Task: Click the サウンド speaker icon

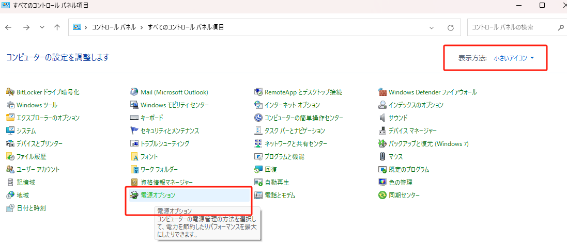Action: click(x=382, y=118)
